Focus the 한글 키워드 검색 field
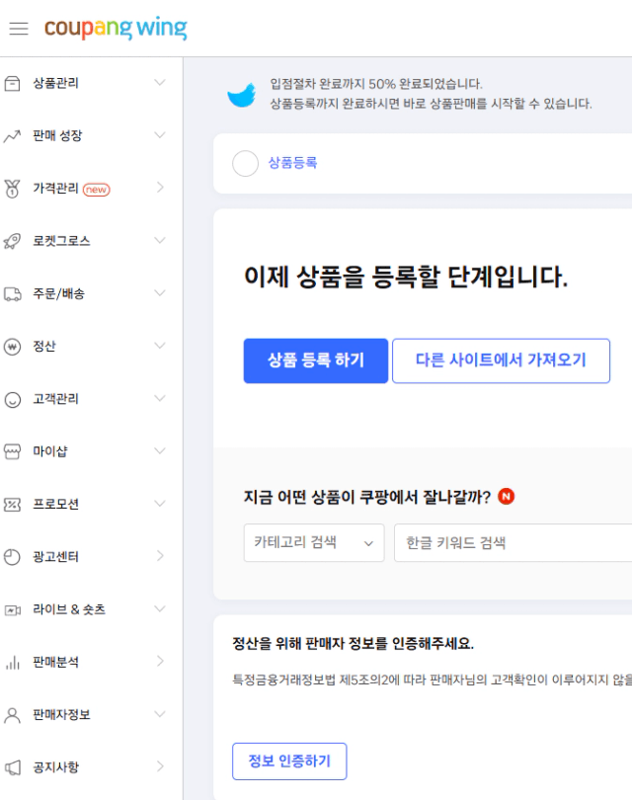632x800 pixels. pos(513,543)
